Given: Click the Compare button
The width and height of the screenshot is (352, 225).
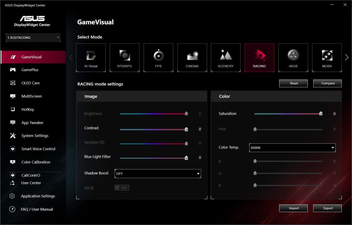Looking at the screenshot, I should point(328,83).
